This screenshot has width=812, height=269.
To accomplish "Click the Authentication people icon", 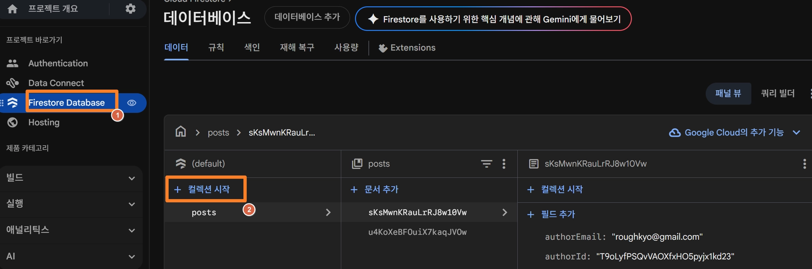I will 13,63.
